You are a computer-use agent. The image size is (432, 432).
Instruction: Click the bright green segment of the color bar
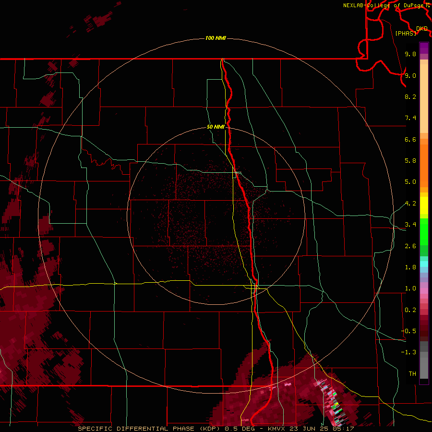click(x=424, y=231)
